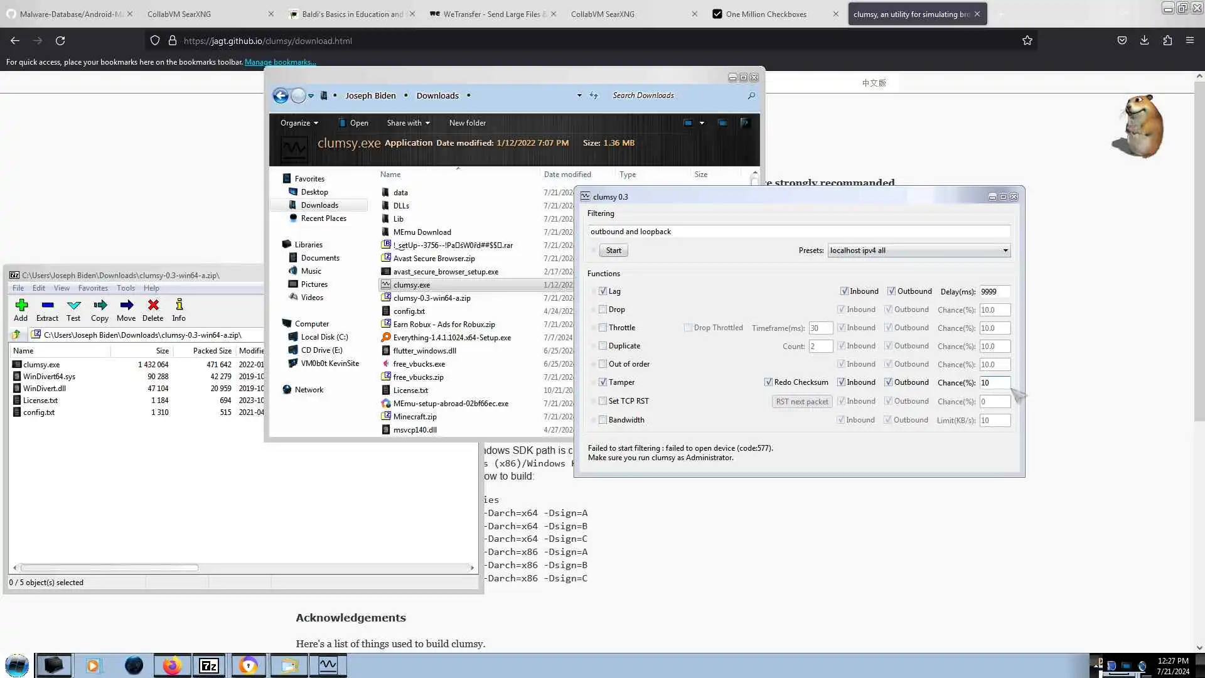Click Explorer's back navigation arrow

click(x=281, y=95)
